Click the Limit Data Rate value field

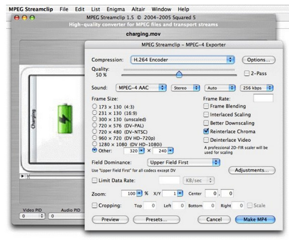169,180
